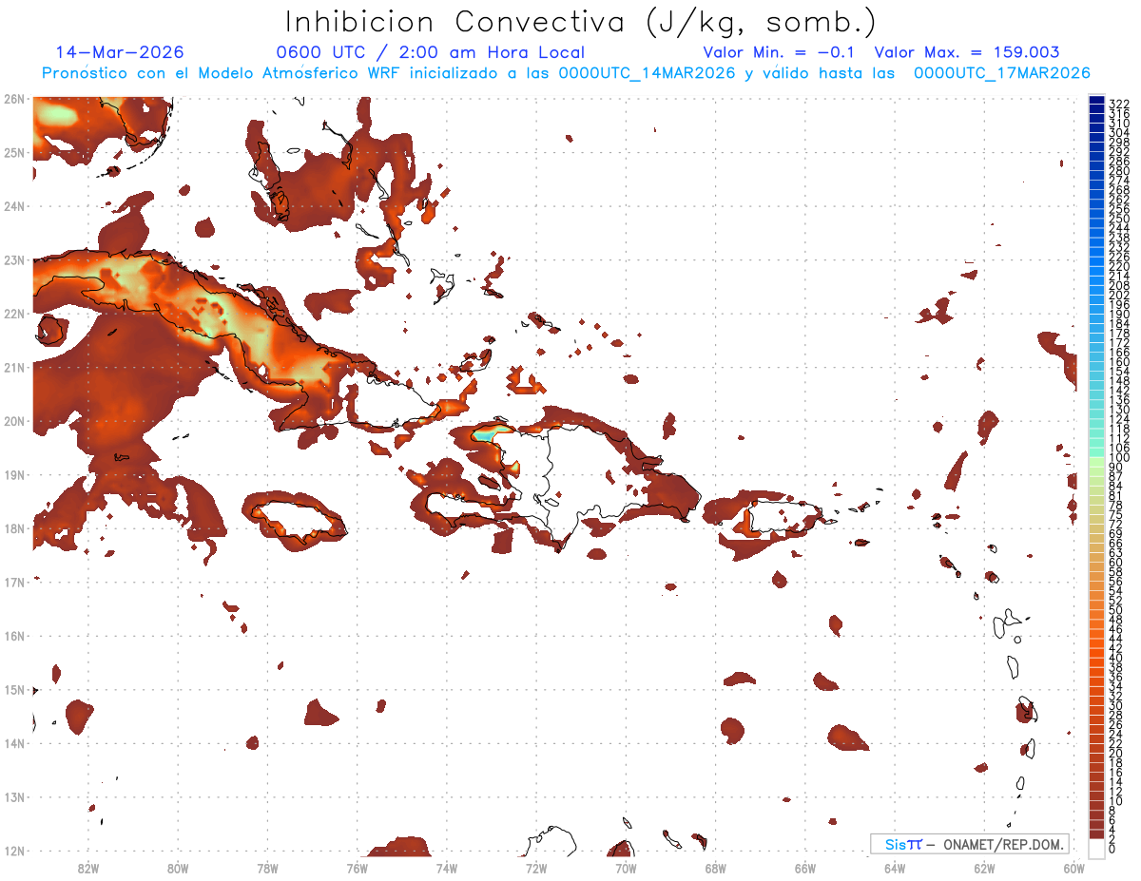This screenshot has width=1141, height=881.
Task: Click the "25N" latitude label
Action: click(13, 152)
